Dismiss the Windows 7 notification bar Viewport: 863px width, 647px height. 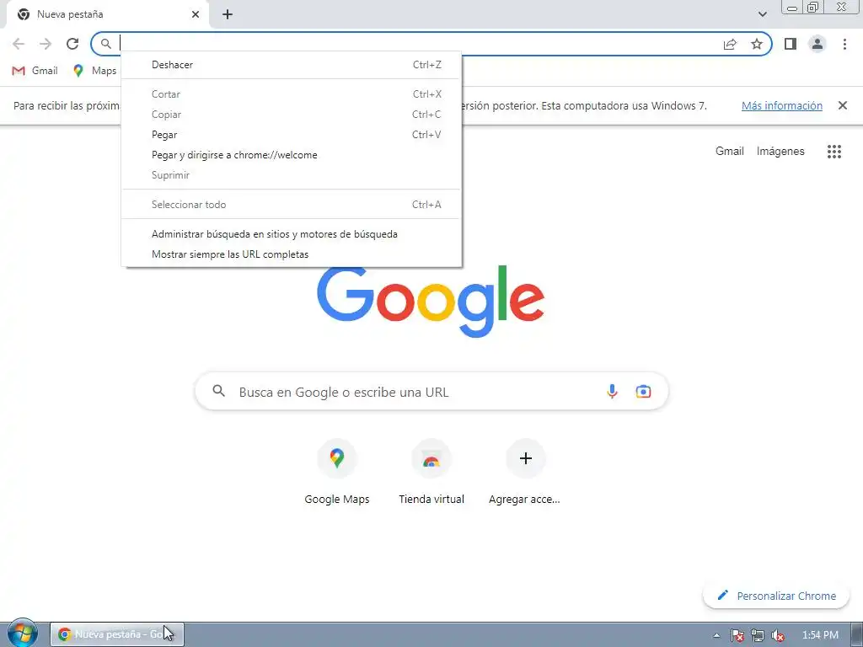click(x=842, y=105)
